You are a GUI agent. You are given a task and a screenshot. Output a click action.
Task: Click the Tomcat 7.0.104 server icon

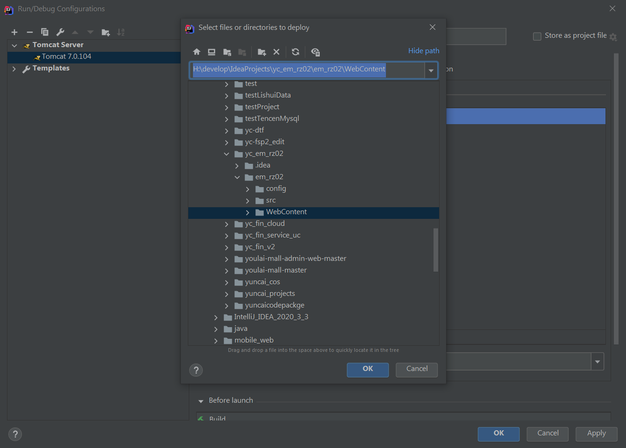(37, 57)
